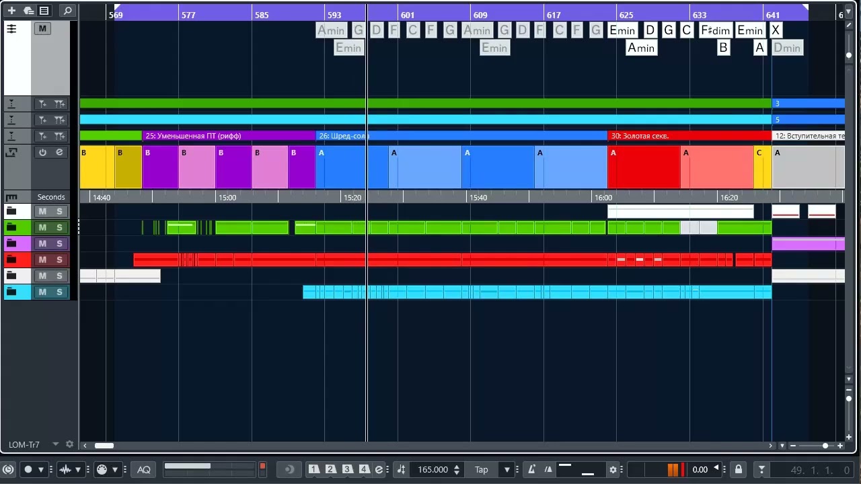Click the Tap tempo button
The width and height of the screenshot is (861, 484).
point(482,469)
